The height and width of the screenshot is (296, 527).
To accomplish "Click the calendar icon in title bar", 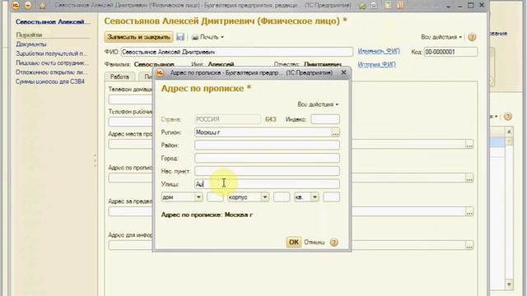I will (388, 6).
